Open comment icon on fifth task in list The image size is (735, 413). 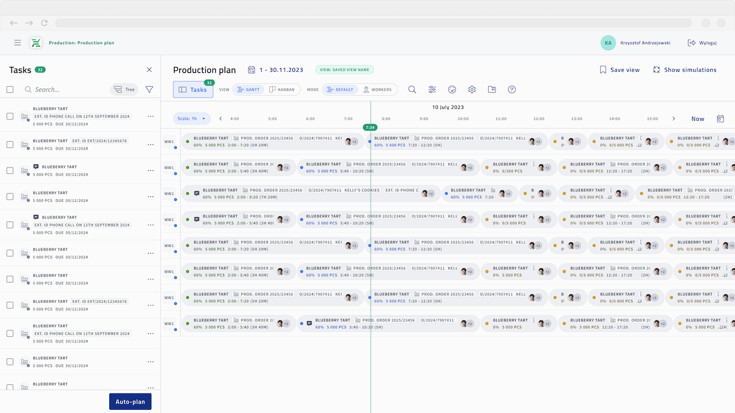pos(36,217)
